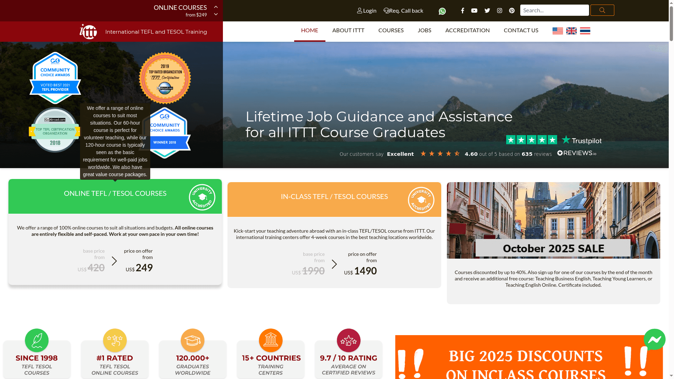Viewport: 674px width, 379px height.
Task: Click the Login link
Action: [x=366, y=11]
